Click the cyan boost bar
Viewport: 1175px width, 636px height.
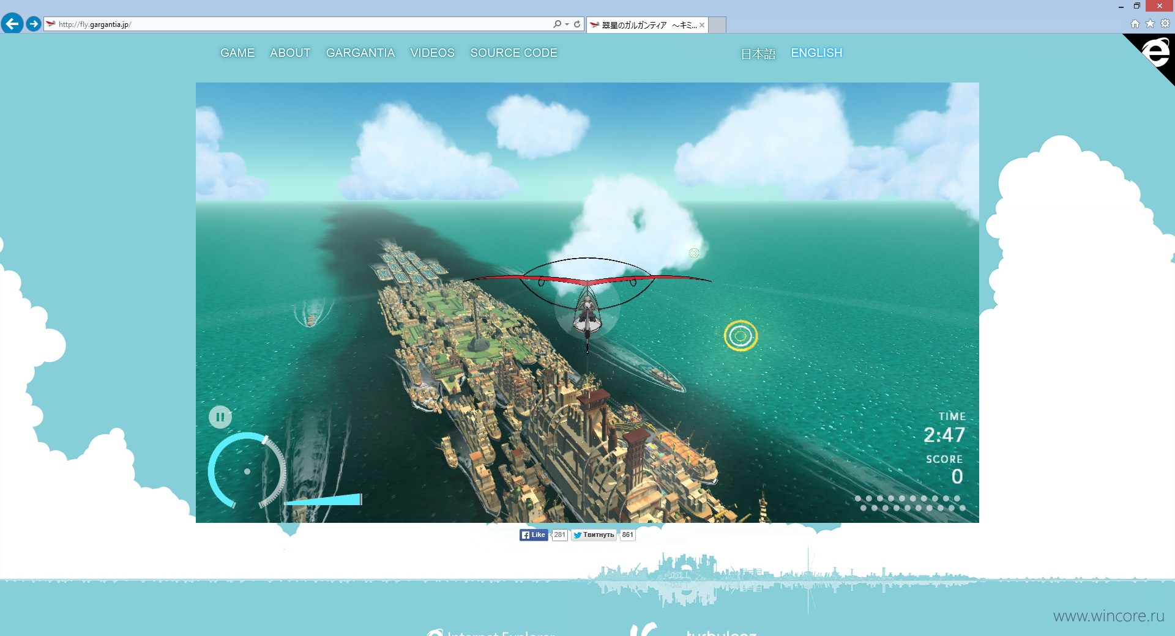324,500
